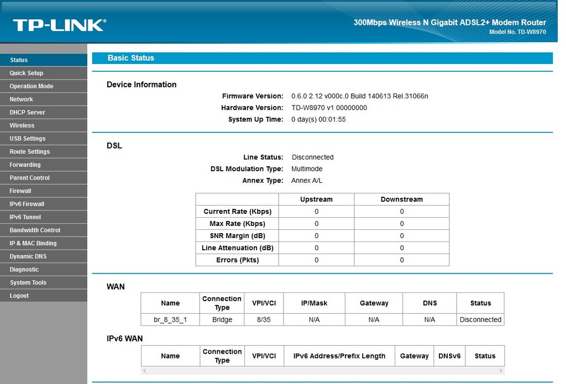566x384 pixels.
Task: Click the DNSv6 column header
Action: (x=449, y=356)
